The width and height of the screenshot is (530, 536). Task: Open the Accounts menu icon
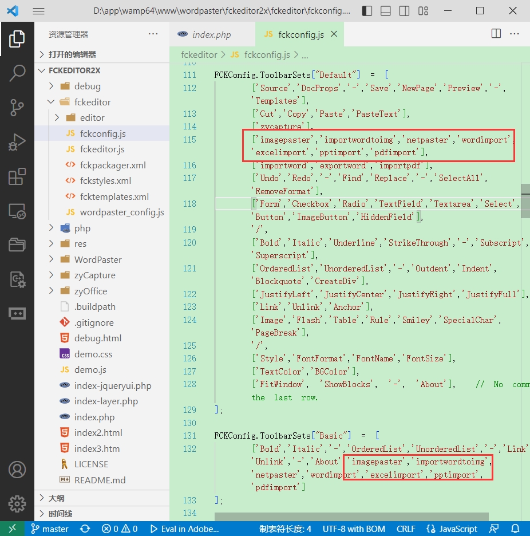coord(17,470)
